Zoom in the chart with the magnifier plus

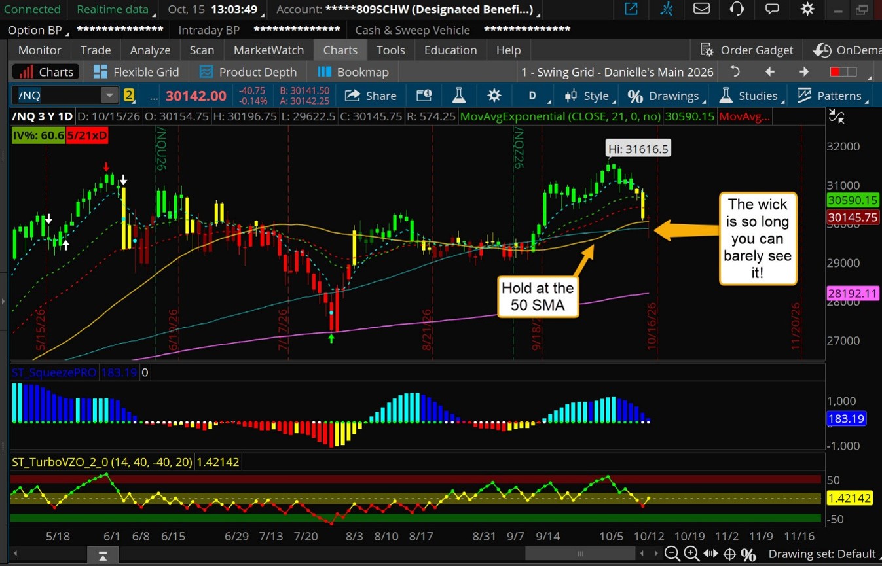point(691,554)
